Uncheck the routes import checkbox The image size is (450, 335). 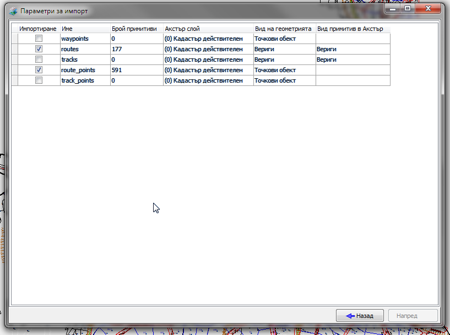[x=39, y=49]
